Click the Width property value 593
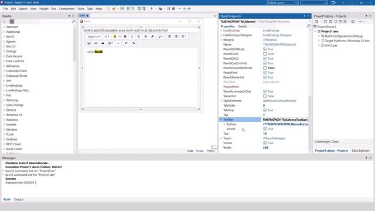Image resolution: width=375 pixels, height=211 pixels. pyautogui.click(x=265, y=148)
